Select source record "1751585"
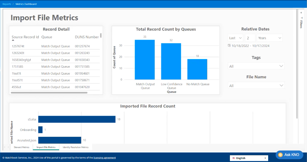 click(x=17, y=67)
